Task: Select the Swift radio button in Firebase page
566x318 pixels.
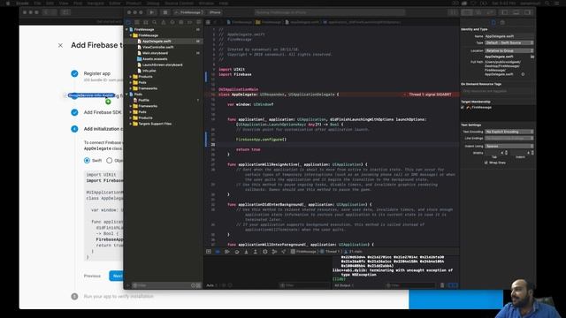Action: (87, 161)
